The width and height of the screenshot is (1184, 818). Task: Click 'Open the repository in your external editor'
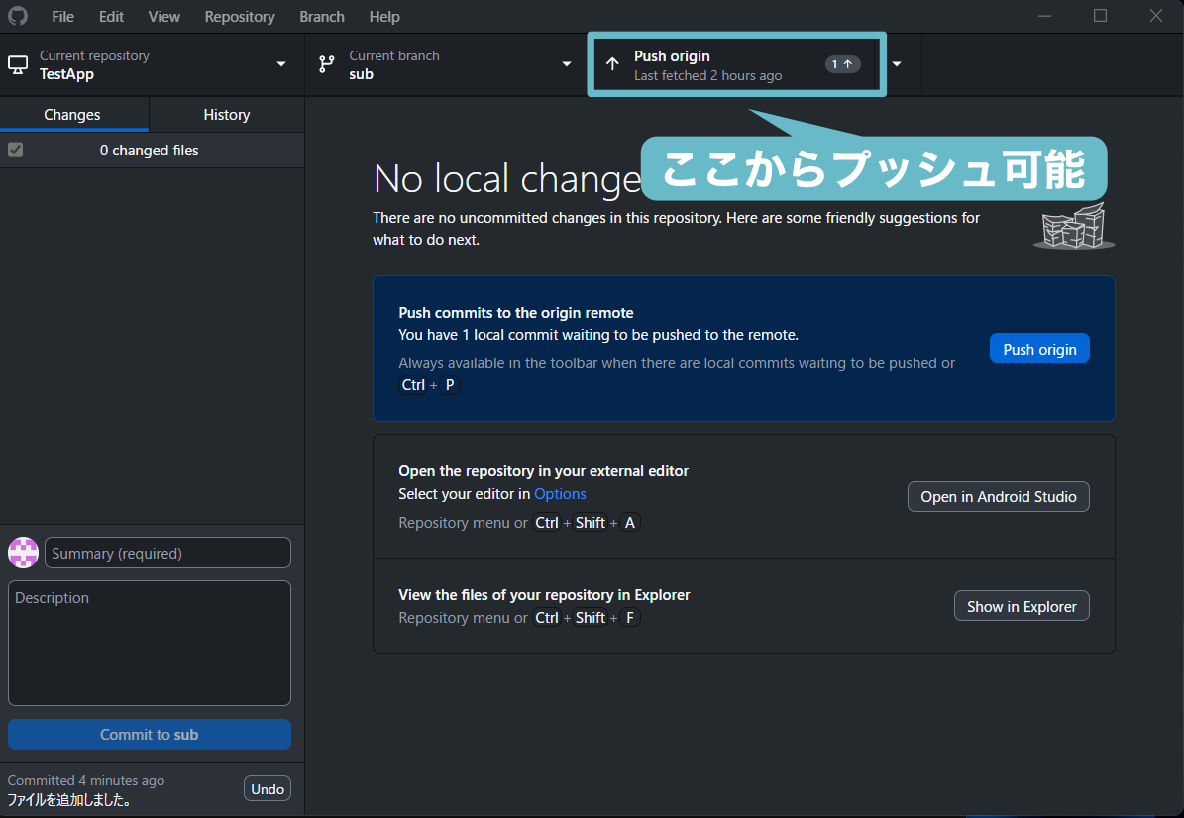coord(543,470)
